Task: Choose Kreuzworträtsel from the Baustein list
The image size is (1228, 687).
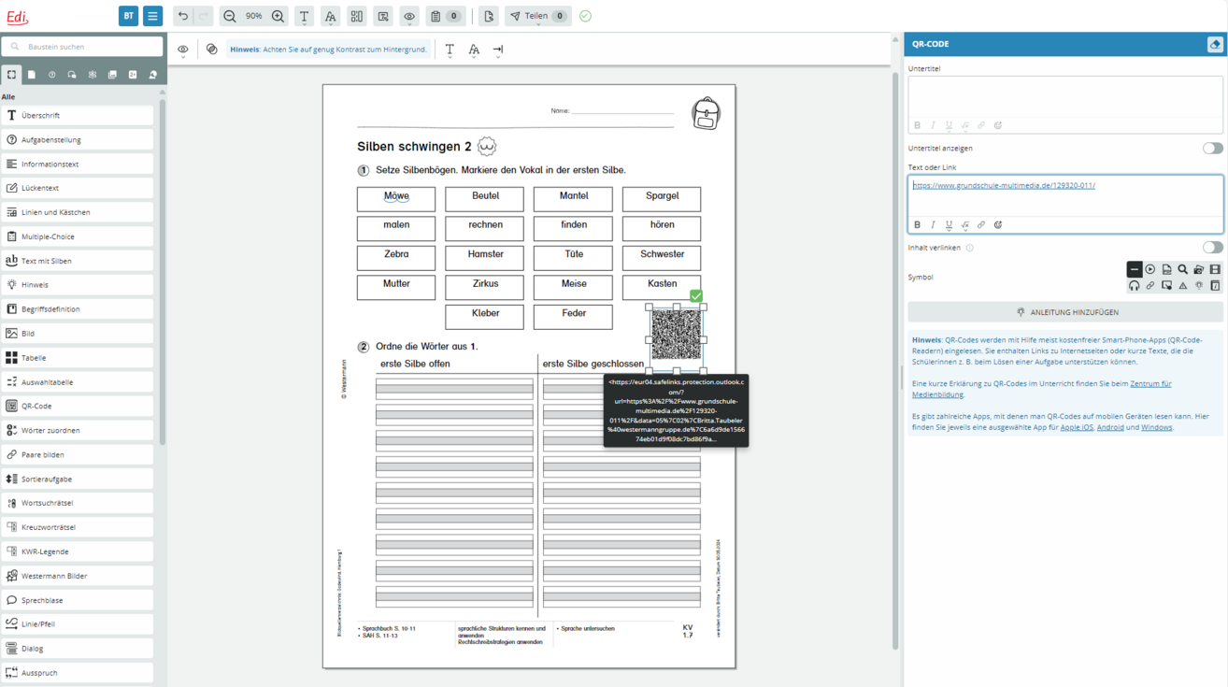Action: click(x=49, y=527)
